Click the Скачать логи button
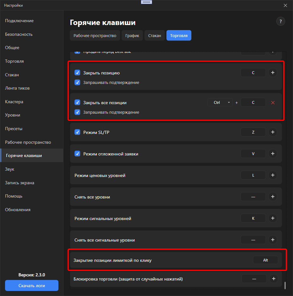This screenshot has height=296, width=293. (x=32, y=286)
